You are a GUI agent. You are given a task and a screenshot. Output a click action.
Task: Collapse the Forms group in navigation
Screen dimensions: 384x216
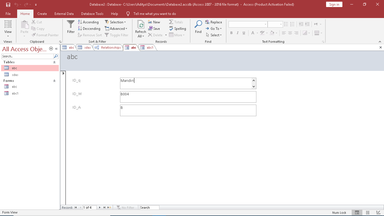(x=54, y=81)
